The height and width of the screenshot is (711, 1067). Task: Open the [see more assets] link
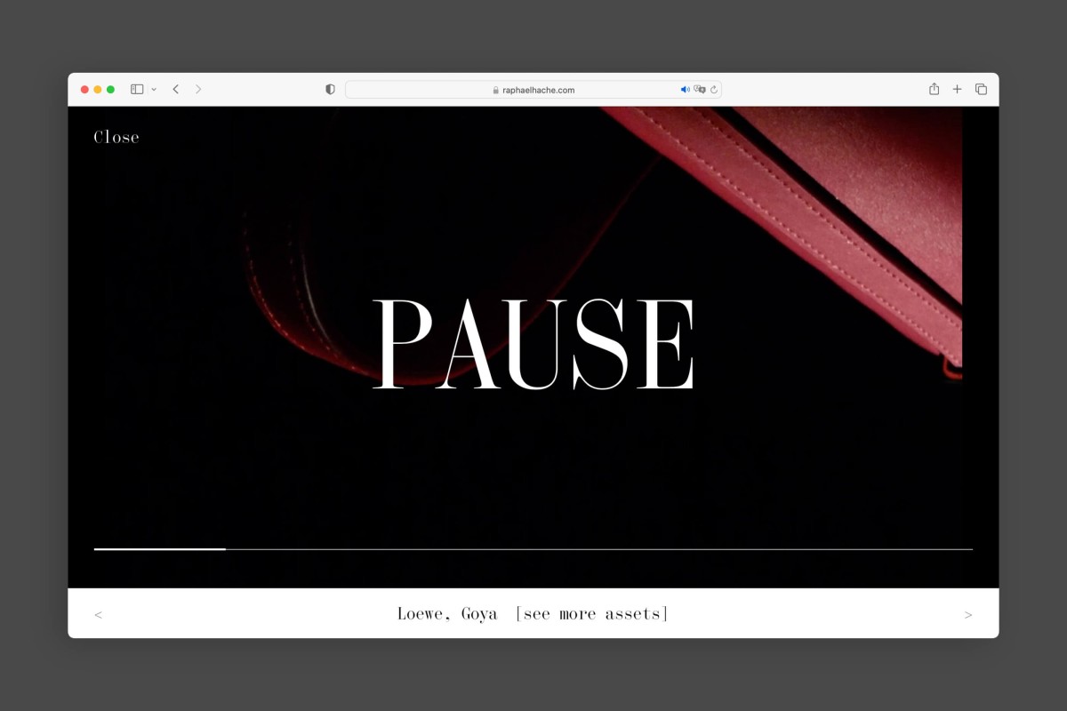click(592, 614)
